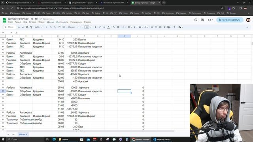Screen dimensions: 253x142
Task: Open the Вид menu
Action: click(x=25, y=22)
